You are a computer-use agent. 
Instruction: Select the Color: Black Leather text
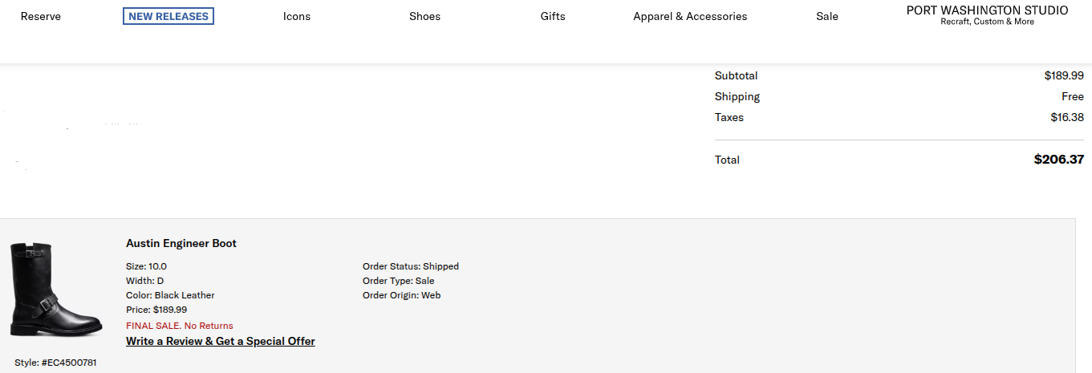(170, 295)
